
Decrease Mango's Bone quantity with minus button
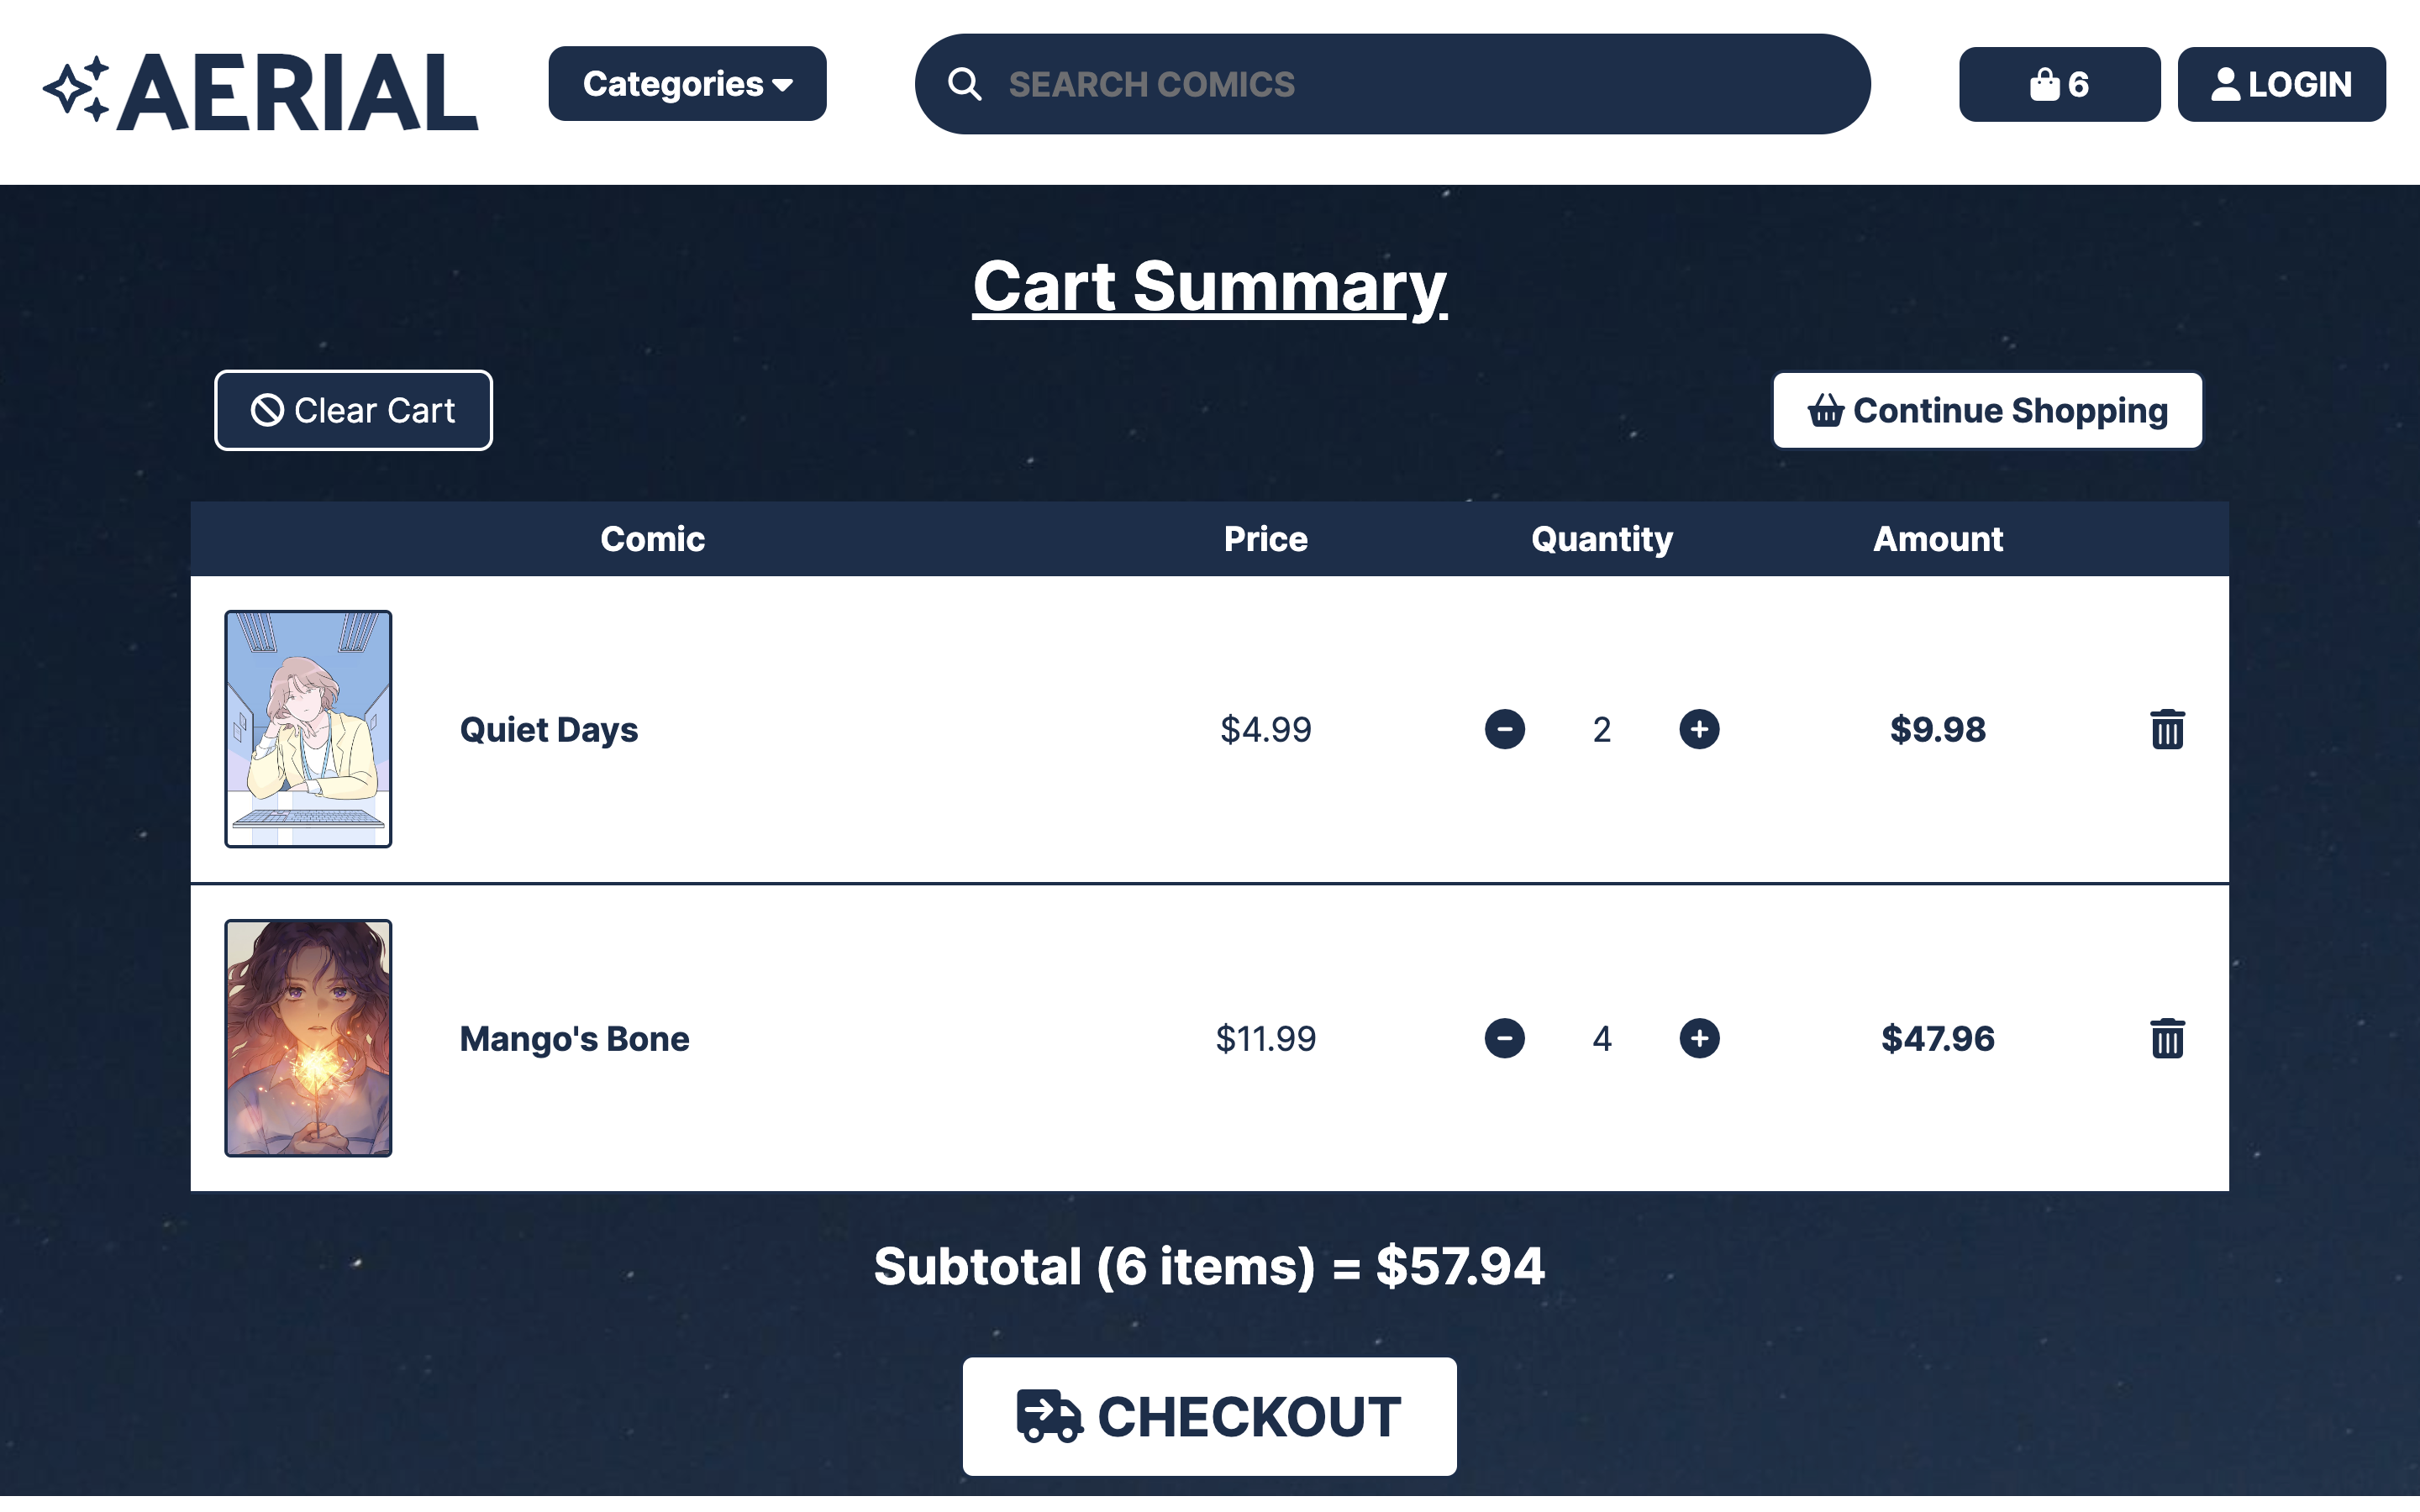tap(1505, 1038)
